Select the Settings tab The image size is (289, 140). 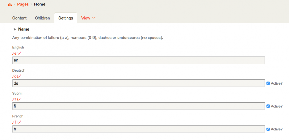click(x=66, y=18)
